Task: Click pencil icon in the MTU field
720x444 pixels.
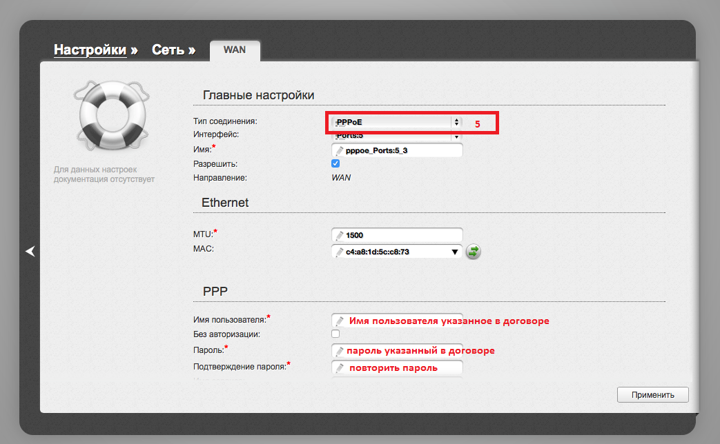Action: [x=339, y=235]
